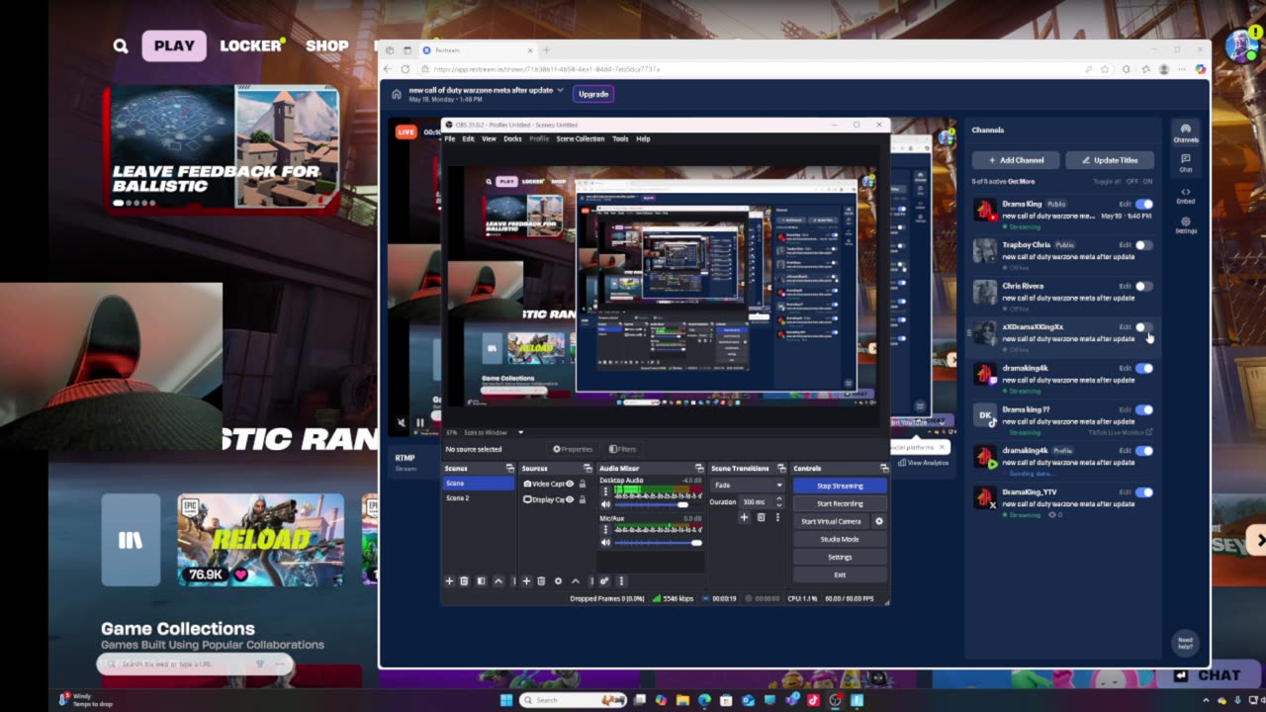The height and width of the screenshot is (712, 1266).
Task: Disable DramaKing_YTV channel switch
Action: [1144, 491]
